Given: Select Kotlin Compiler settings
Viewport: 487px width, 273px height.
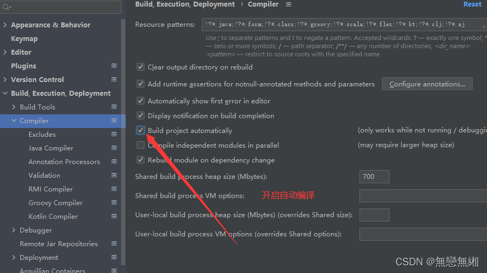Looking at the screenshot, I should tap(53, 217).
